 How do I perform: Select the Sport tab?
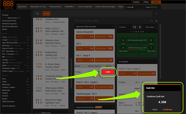[156, 2]
